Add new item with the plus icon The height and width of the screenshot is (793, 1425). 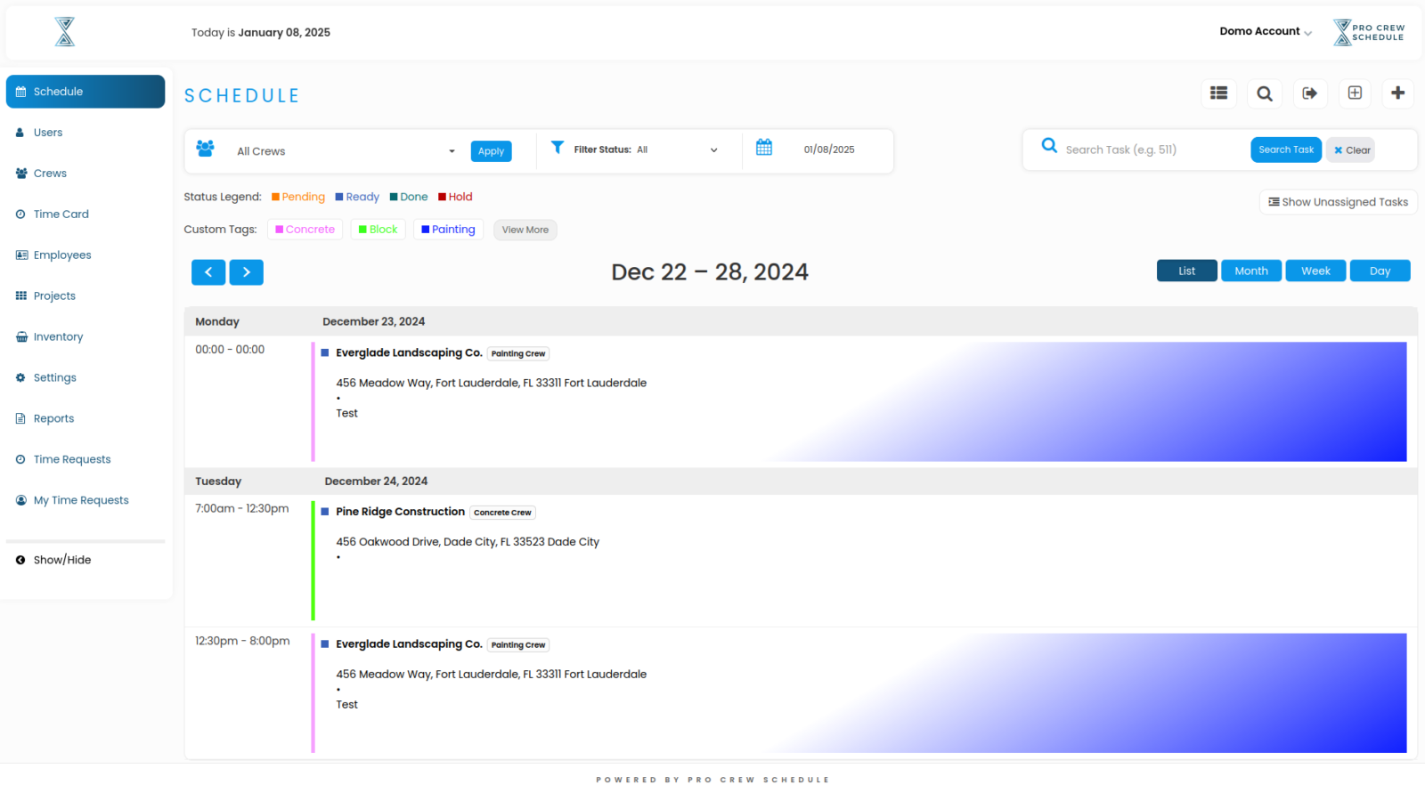[1397, 93]
